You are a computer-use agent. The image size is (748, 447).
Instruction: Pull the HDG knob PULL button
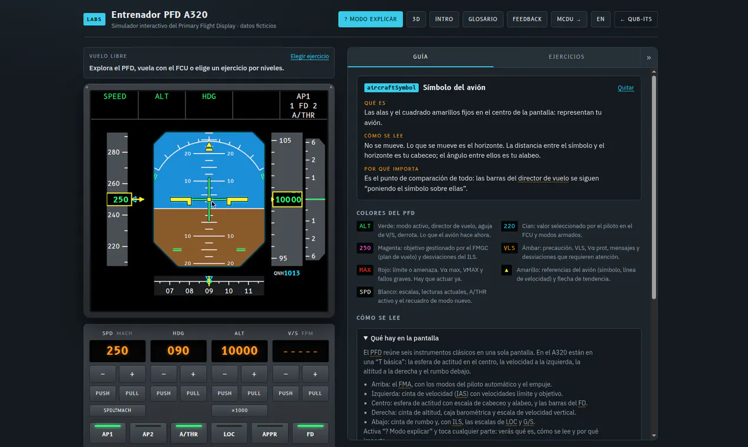193,393
